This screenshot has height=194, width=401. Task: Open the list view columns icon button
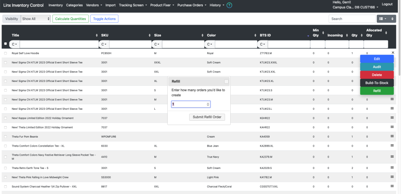pos(383,19)
